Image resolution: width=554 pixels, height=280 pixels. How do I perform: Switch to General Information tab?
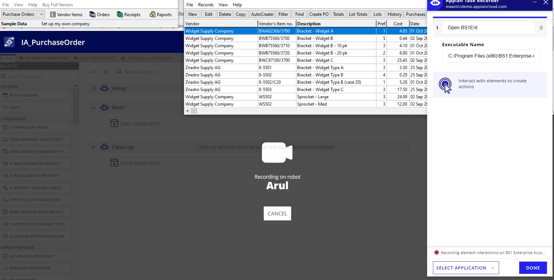(x=44, y=58)
